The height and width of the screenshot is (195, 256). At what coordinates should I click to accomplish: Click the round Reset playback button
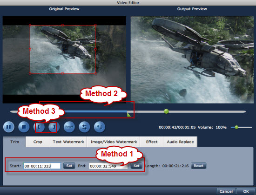point(69,127)
